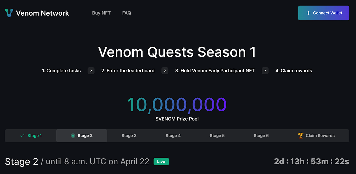356x174 pixels.
Task: Open the FAQ page
Action: [x=126, y=13]
